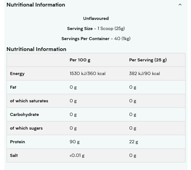Image resolution: width=191 pixels, height=170 pixels.
Task: Click the Nutritional Information heading above the table
Action: click(36, 49)
